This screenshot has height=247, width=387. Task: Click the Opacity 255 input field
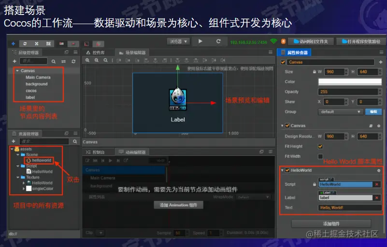tap(348, 92)
